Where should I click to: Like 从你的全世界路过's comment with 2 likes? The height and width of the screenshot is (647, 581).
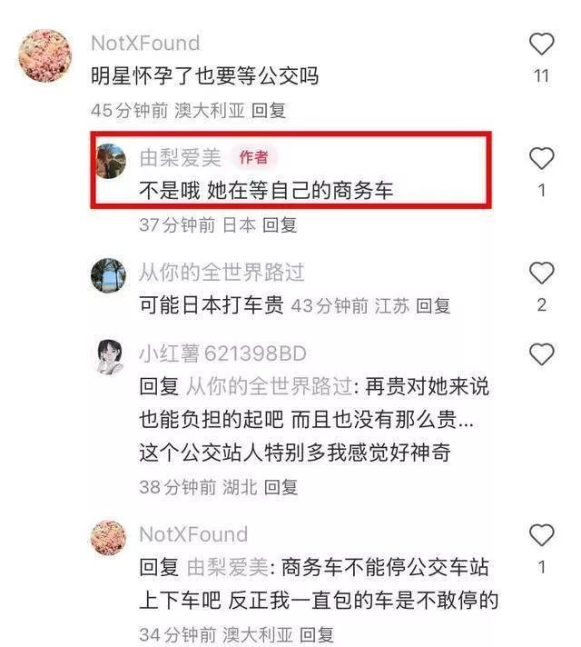pos(541,273)
